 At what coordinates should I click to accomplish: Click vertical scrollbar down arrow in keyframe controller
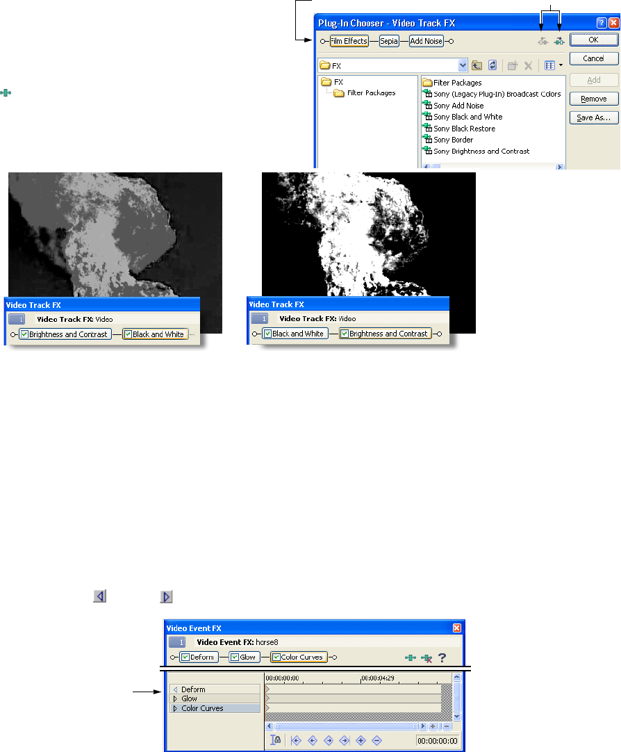point(456,717)
